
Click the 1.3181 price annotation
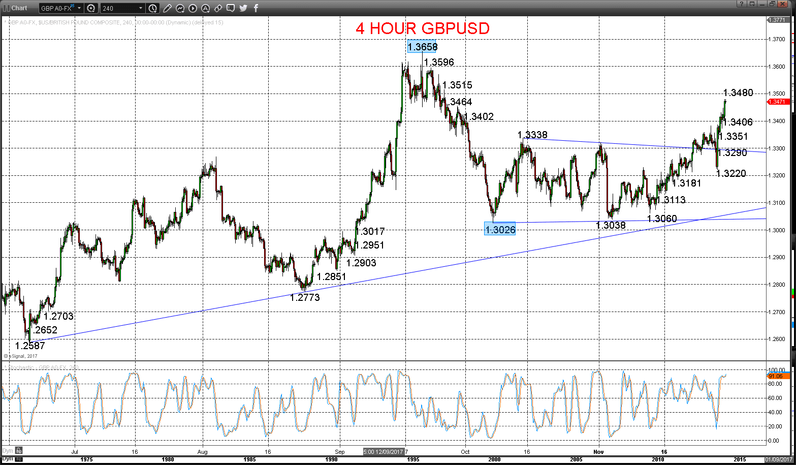pos(686,183)
